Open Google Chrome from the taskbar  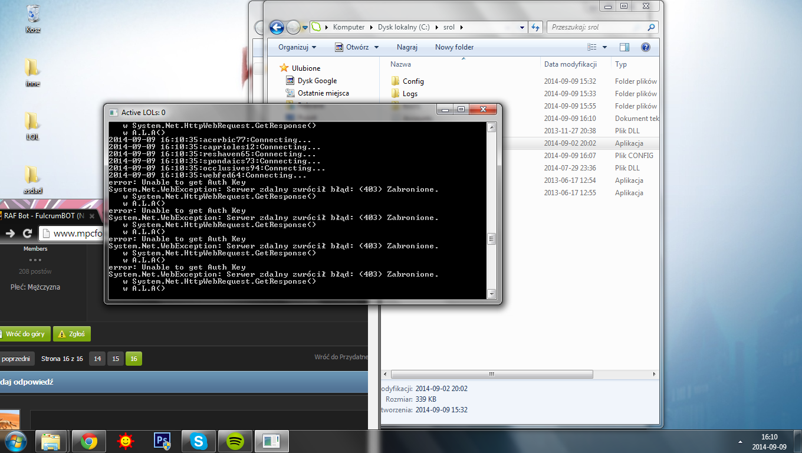[x=89, y=441]
